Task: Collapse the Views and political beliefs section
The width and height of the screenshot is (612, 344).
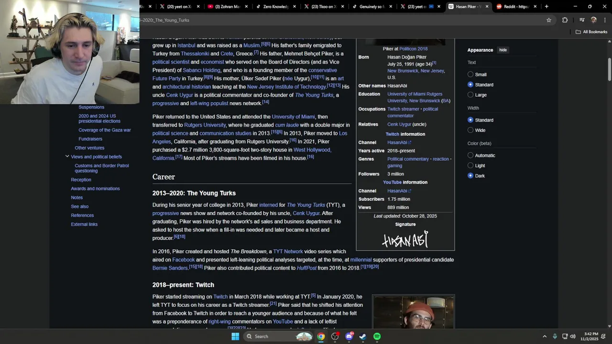Action: pyautogui.click(x=67, y=156)
